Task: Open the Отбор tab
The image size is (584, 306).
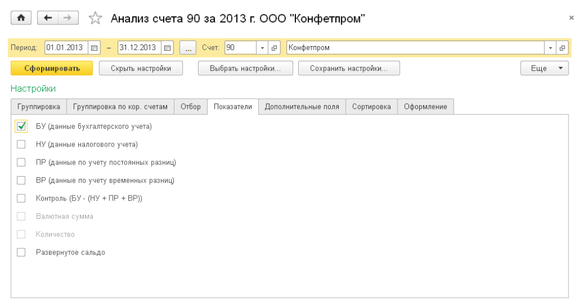Action: 190,107
